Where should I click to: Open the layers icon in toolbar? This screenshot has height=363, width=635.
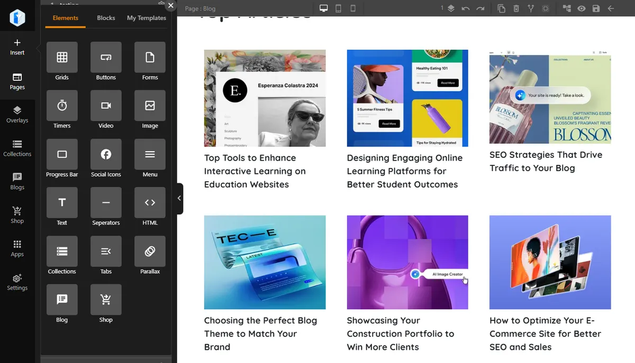pos(451,8)
